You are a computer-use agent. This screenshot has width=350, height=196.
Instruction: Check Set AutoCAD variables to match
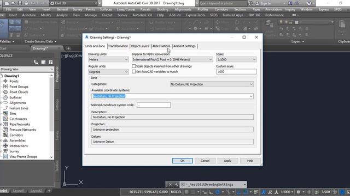click(x=133, y=71)
